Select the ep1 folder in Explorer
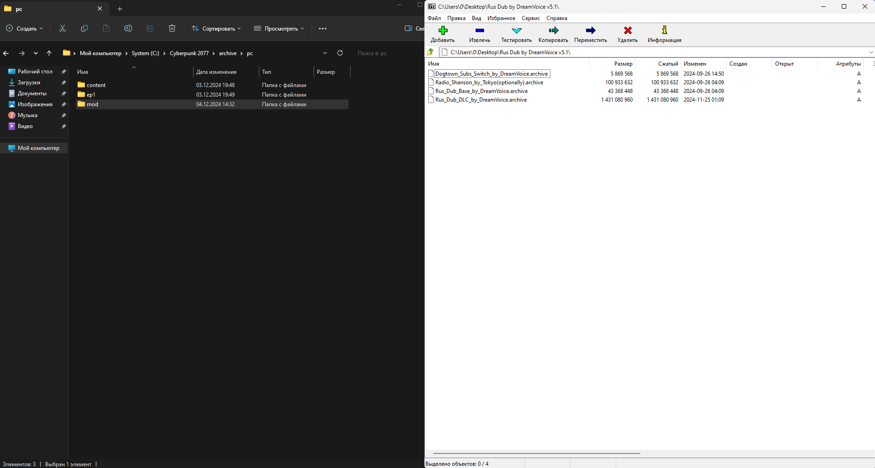The image size is (875, 468). tap(212, 95)
